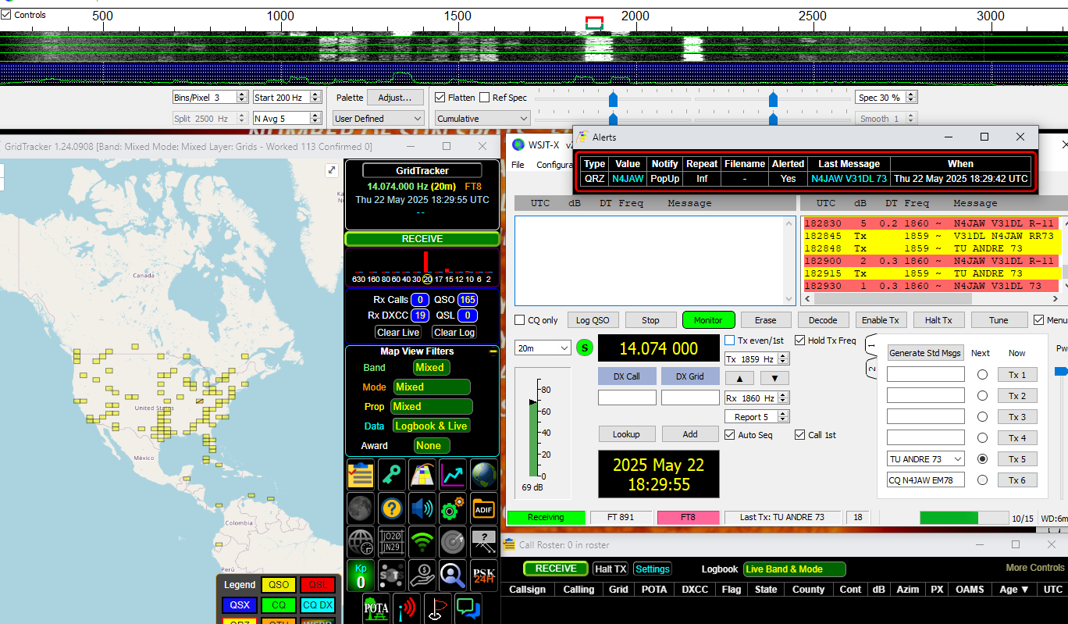Click the slider right of Ref Spec
Image resolution: width=1068 pixels, height=624 pixels.
click(x=613, y=98)
